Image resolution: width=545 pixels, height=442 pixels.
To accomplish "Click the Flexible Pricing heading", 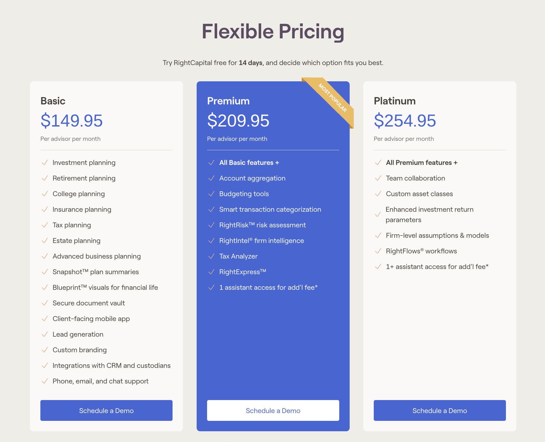I will [x=273, y=32].
